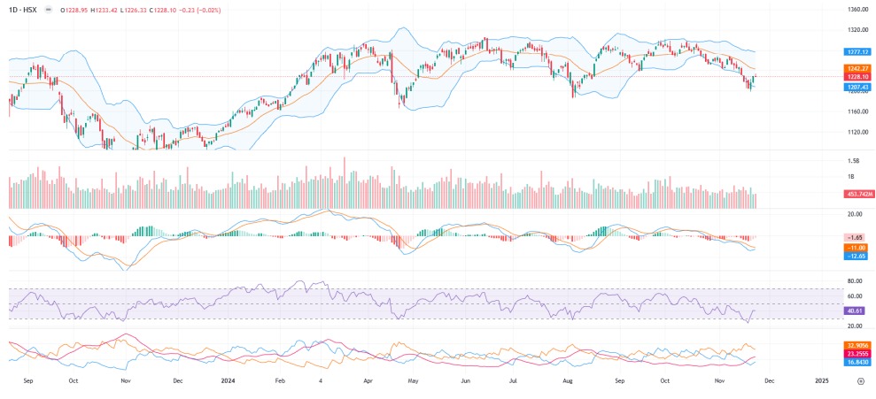This screenshot has width=876, height=399.
Task: Click the blue 16.8430 DMI value label
Action: pyautogui.click(x=857, y=362)
